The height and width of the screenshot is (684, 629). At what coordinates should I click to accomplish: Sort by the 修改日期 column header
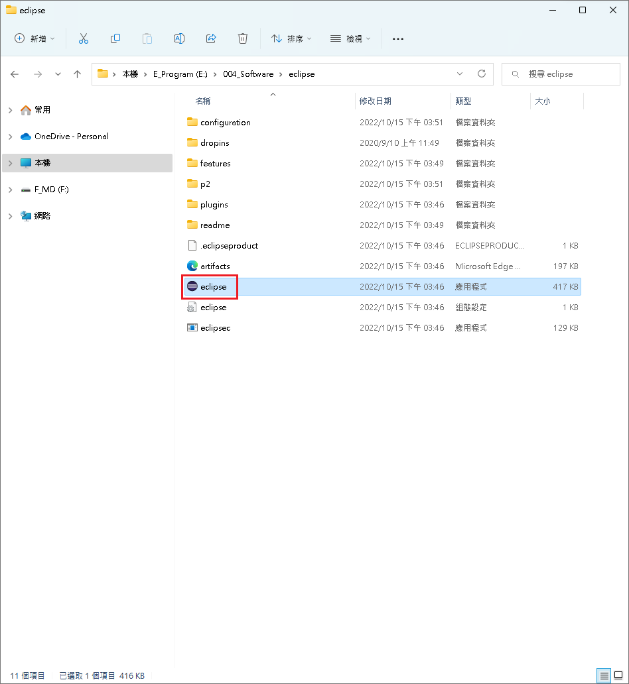point(376,101)
